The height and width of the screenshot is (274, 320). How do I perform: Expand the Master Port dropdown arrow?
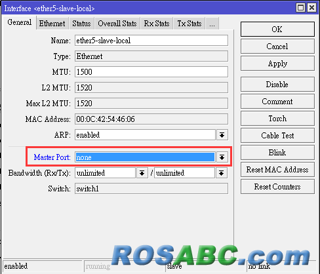[x=222, y=157]
